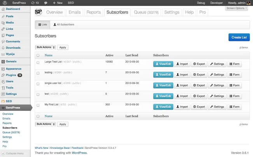Open the updates icon showing 13
This screenshot has width=253, height=157.
point(35,3)
